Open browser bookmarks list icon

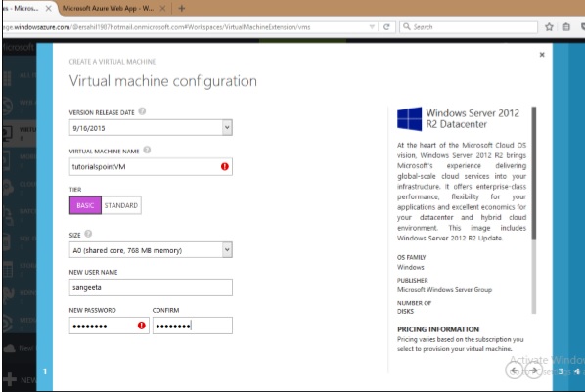pyautogui.click(x=566, y=26)
